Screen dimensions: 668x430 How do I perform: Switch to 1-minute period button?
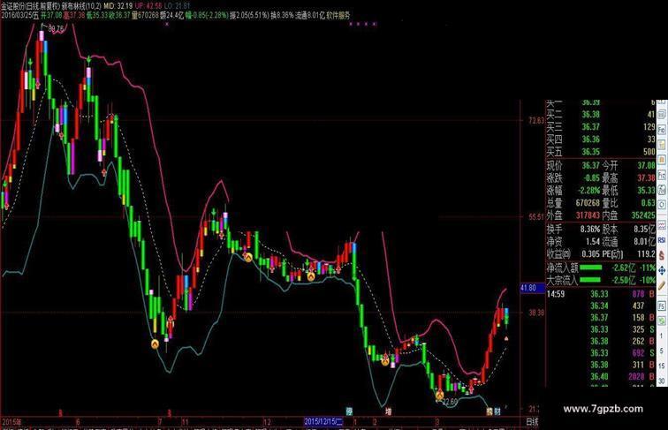[x=662, y=336]
